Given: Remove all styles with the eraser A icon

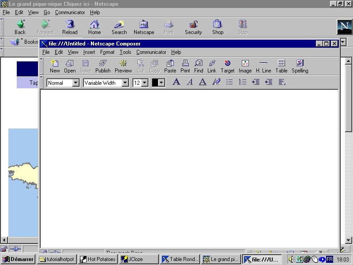Looking at the screenshot, I should tap(216, 82).
